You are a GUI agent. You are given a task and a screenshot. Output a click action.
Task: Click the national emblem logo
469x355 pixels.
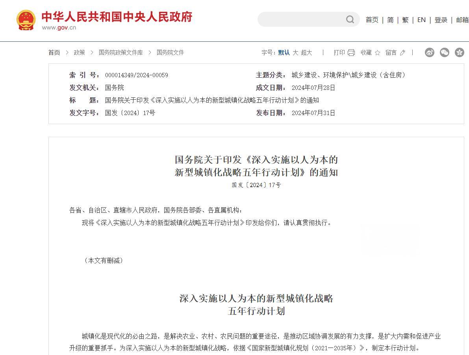(26, 20)
